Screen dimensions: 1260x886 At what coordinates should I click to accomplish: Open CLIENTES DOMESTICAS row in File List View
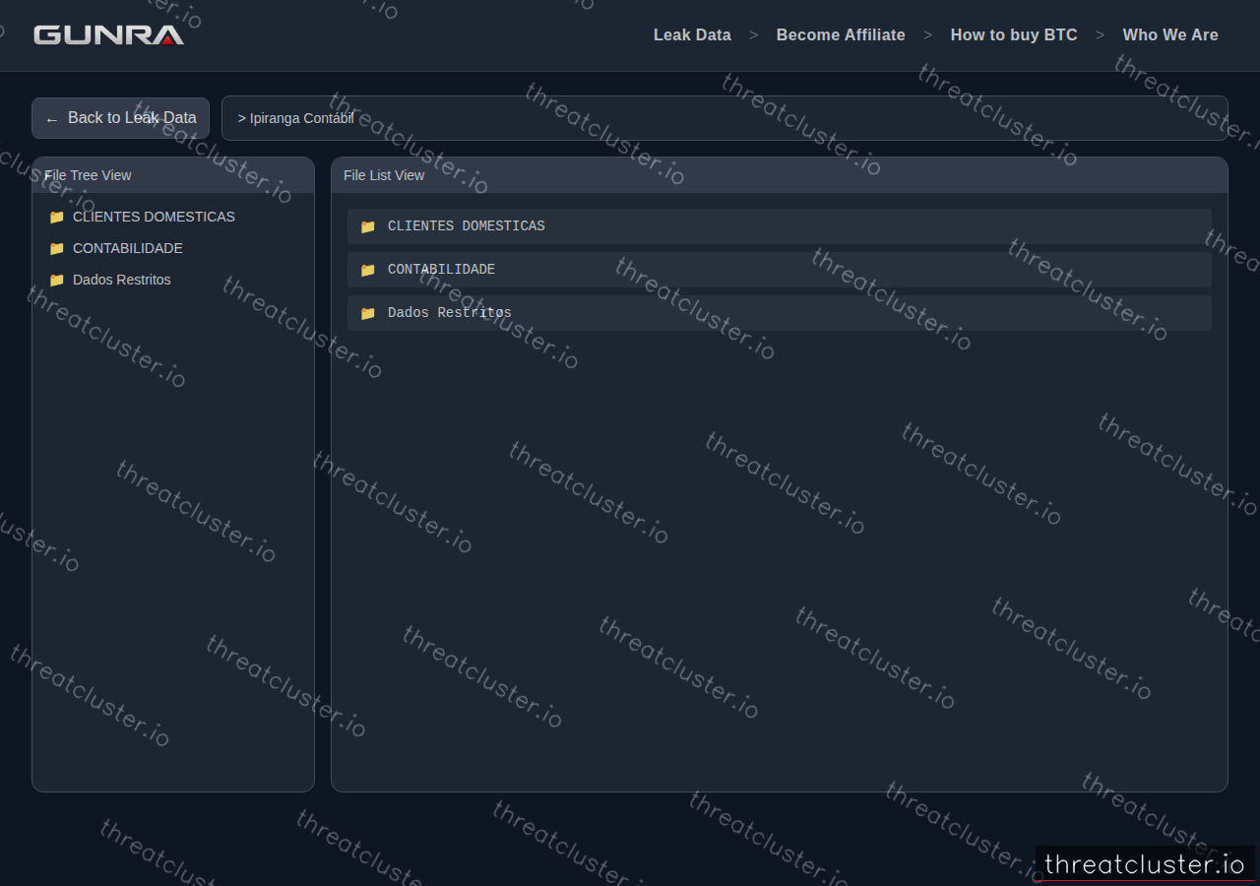(x=780, y=226)
